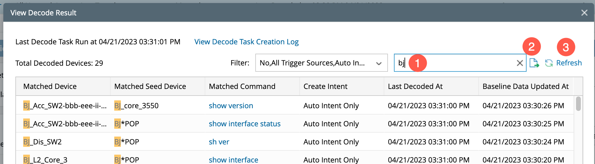Open View Decode Task Creation Log

(246, 42)
